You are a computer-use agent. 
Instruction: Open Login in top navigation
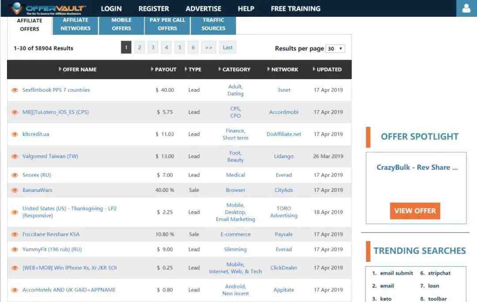pyautogui.click(x=111, y=8)
